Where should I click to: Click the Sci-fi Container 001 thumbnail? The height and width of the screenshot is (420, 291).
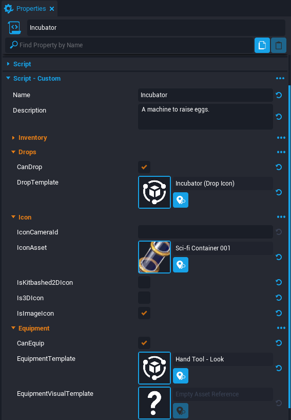tap(154, 257)
